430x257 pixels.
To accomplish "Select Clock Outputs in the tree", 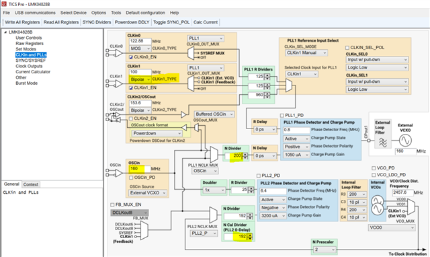I will [29, 66].
